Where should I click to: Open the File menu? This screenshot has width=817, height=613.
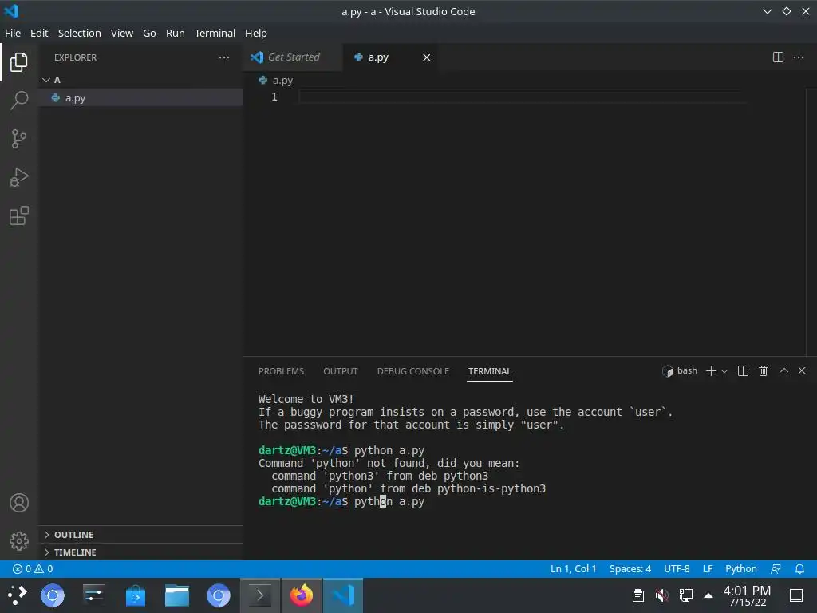13,33
